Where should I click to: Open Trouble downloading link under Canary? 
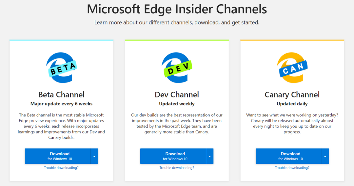pos(292,168)
